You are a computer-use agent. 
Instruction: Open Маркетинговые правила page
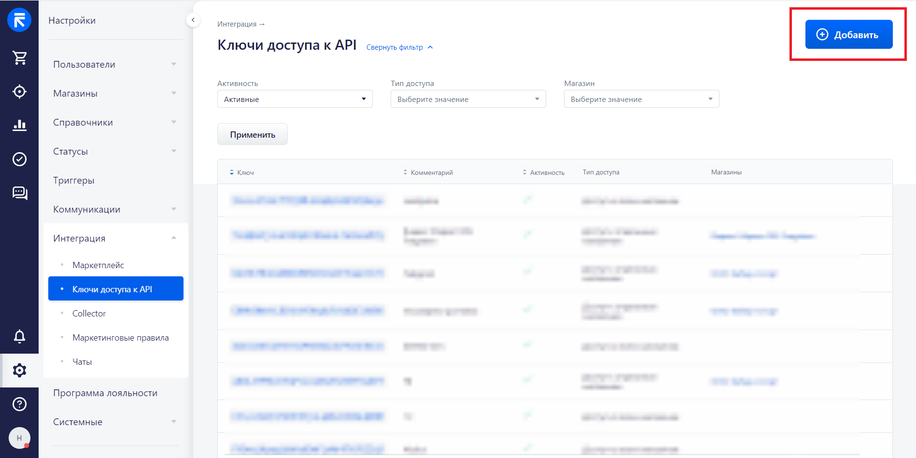pyautogui.click(x=121, y=338)
